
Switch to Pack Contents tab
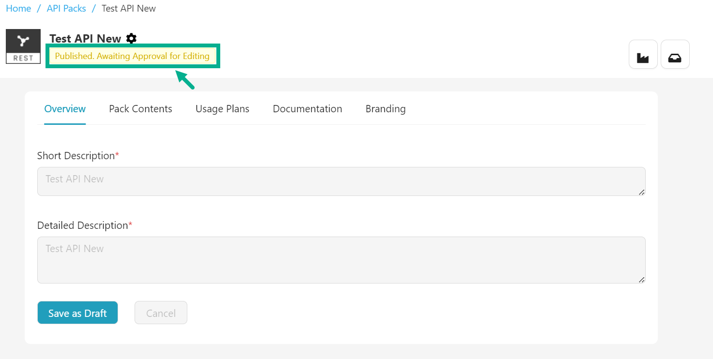click(140, 109)
